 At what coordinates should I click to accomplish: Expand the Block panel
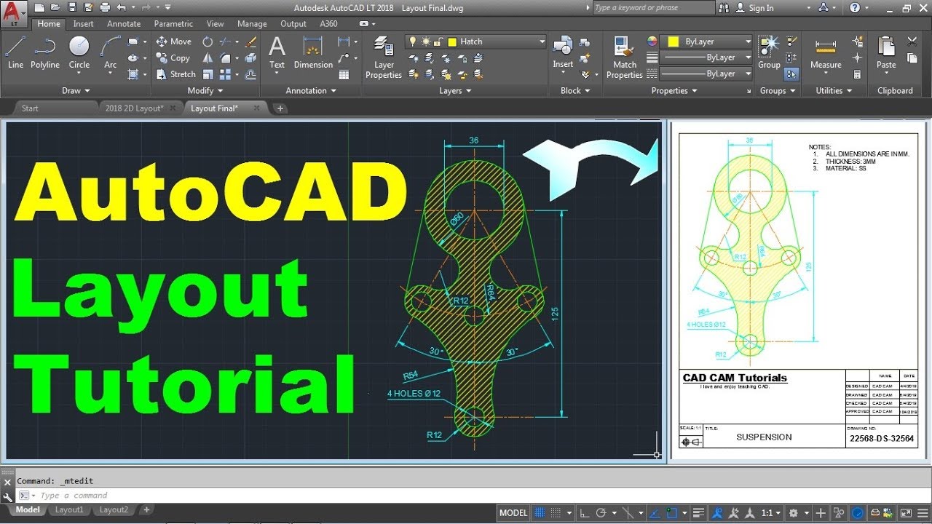point(575,91)
